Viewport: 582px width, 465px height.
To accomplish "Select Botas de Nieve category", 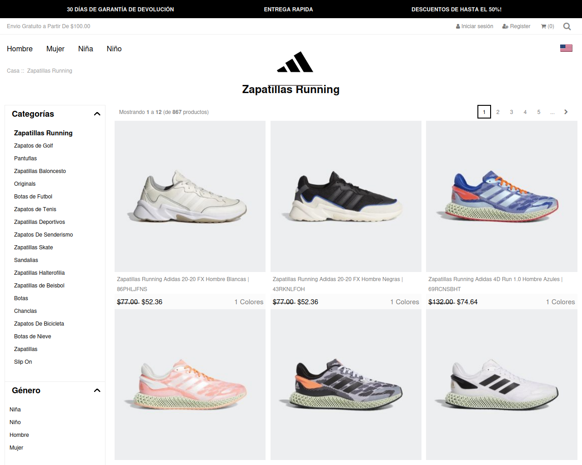I will click(x=33, y=336).
